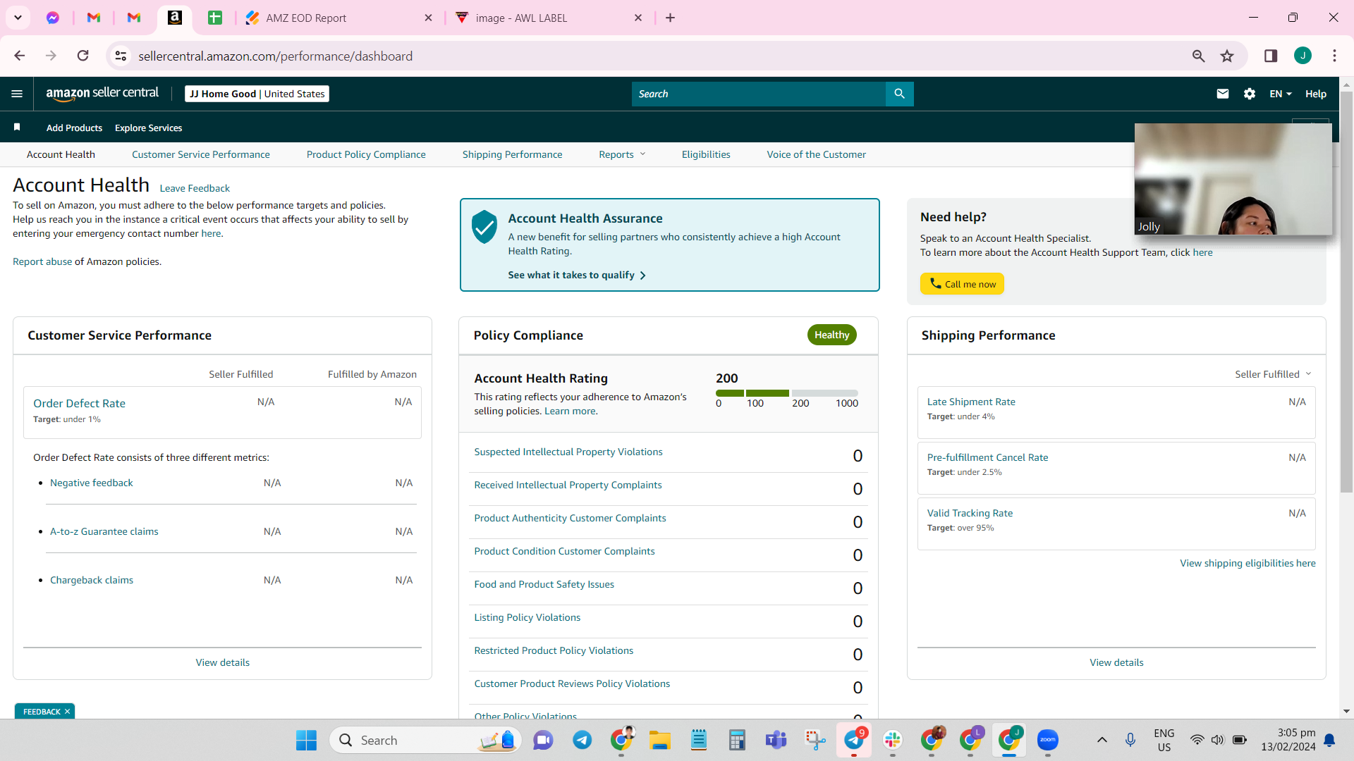Viewport: 1354px width, 761px height.
Task: Expand See what it takes to qualify
Action: point(576,275)
